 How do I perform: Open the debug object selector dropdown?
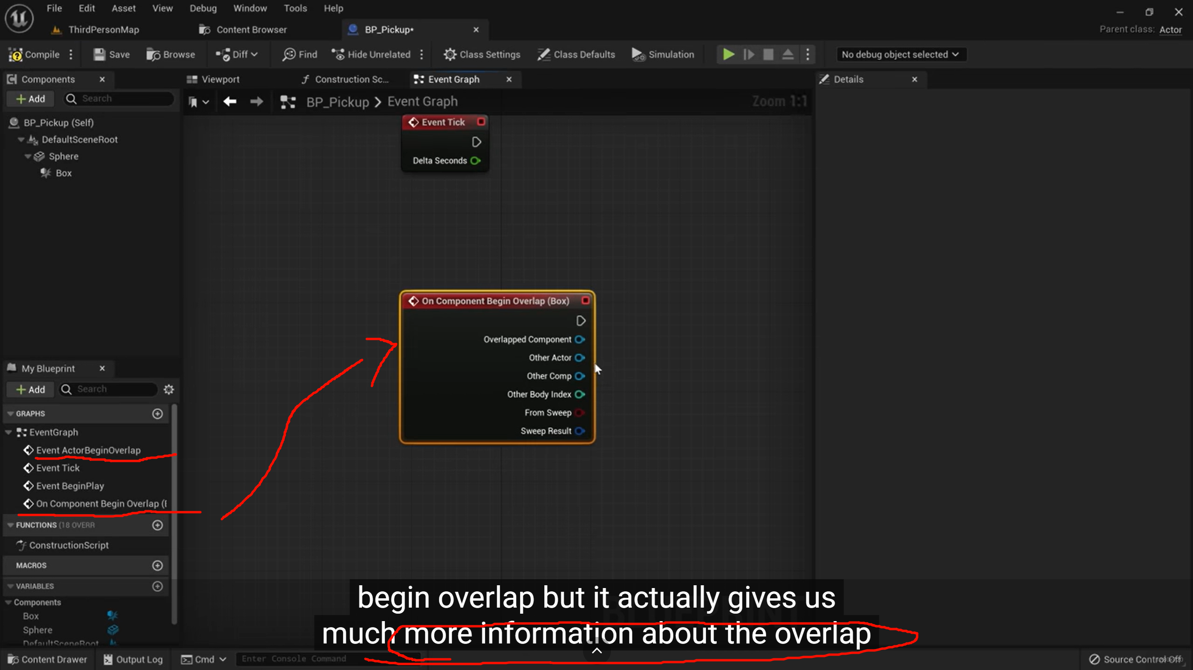coord(900,54)
